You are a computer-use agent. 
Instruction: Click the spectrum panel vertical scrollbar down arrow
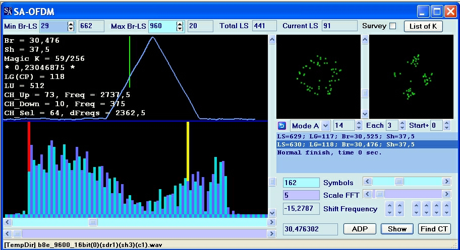point(272,213)
